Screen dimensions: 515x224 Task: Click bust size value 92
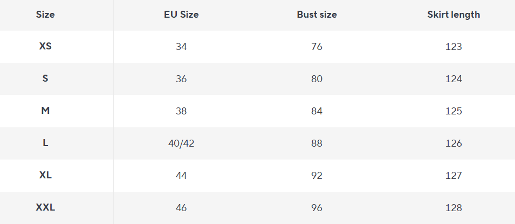(x=317, y=176)
